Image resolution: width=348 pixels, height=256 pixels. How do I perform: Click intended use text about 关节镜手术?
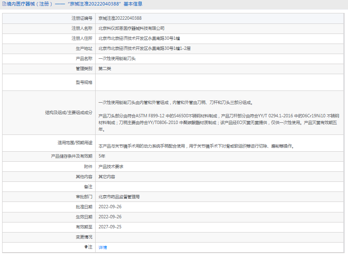[x=196, y=146]
